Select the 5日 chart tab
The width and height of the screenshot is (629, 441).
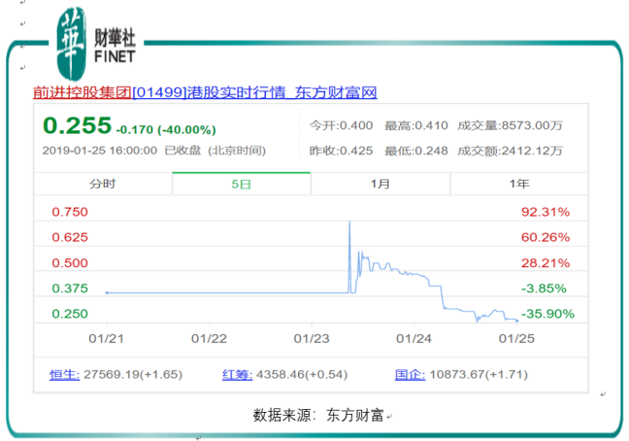click(x=241, y=185)
